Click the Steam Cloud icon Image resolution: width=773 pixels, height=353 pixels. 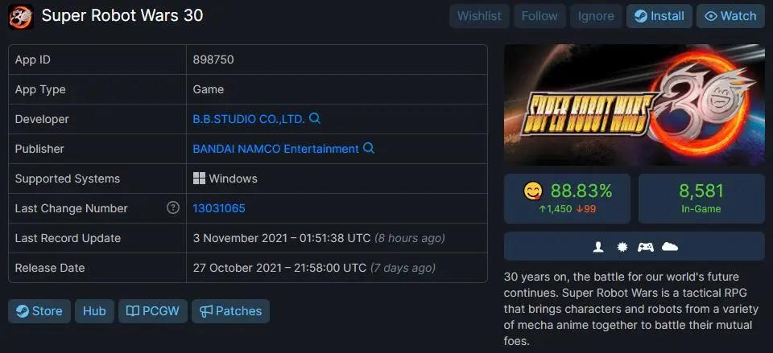pos(670,247)
